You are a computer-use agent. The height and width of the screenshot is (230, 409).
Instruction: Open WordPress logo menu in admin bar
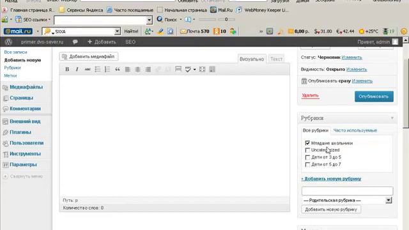point(8,42)
